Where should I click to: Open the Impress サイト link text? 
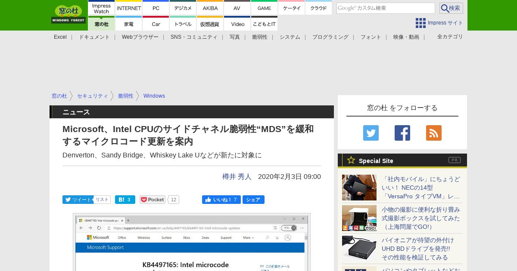coord(445,23)
